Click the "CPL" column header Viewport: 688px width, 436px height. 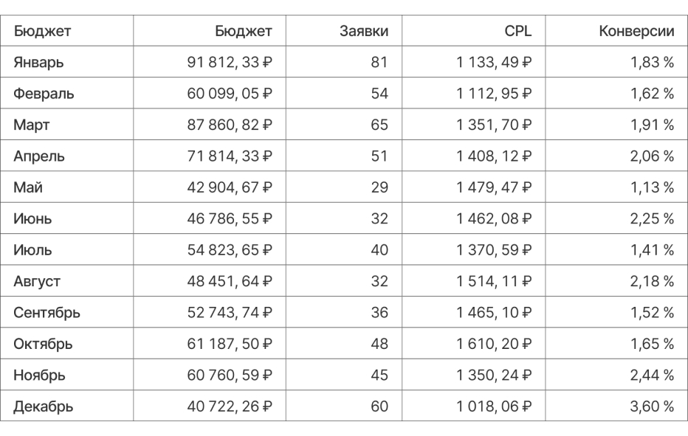tap(517, 32)
